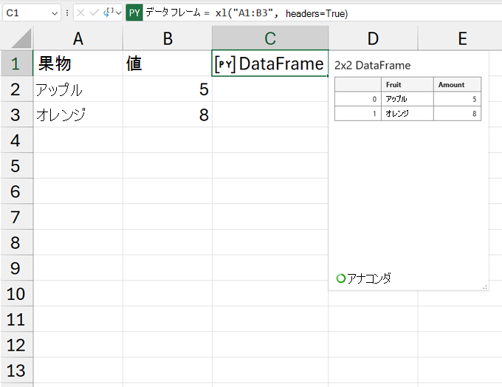Click the green Anaconda circle icon
The height and width of the screenshot is (387, 502).
tap(341, 278)
